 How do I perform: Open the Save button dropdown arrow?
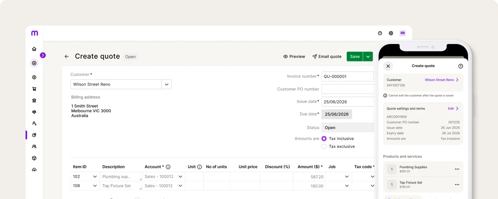368,57
